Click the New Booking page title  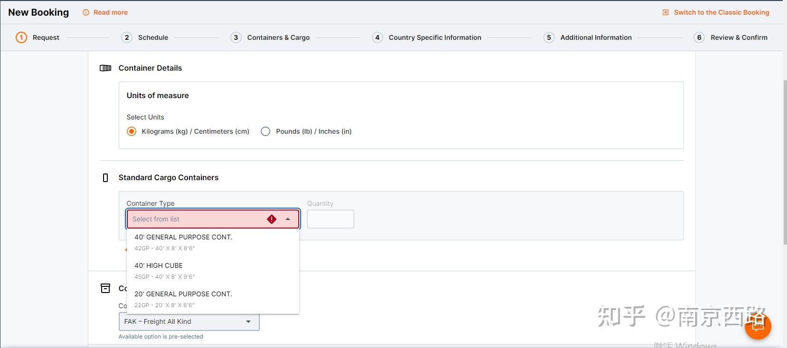38,12
